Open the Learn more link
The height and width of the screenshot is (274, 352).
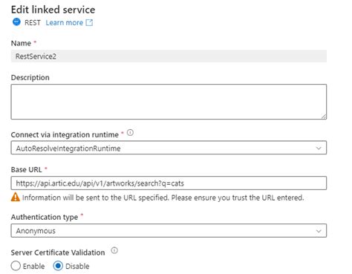pyautogui.click(x=65, y=22)
